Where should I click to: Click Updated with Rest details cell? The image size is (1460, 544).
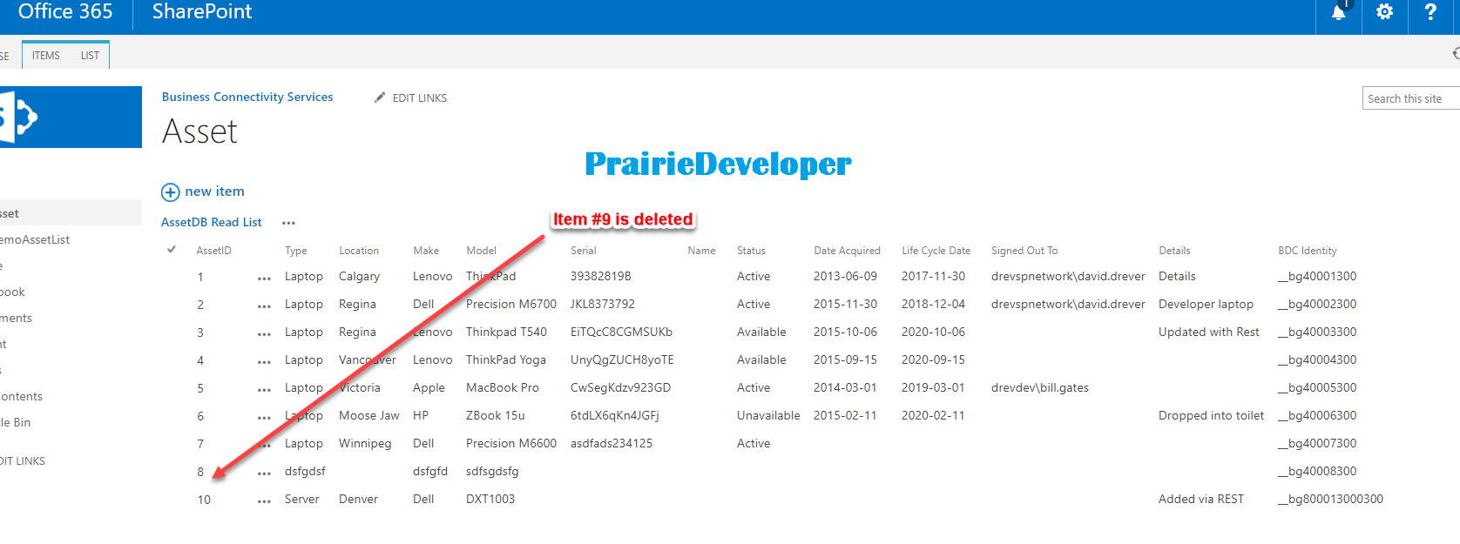1209,332
